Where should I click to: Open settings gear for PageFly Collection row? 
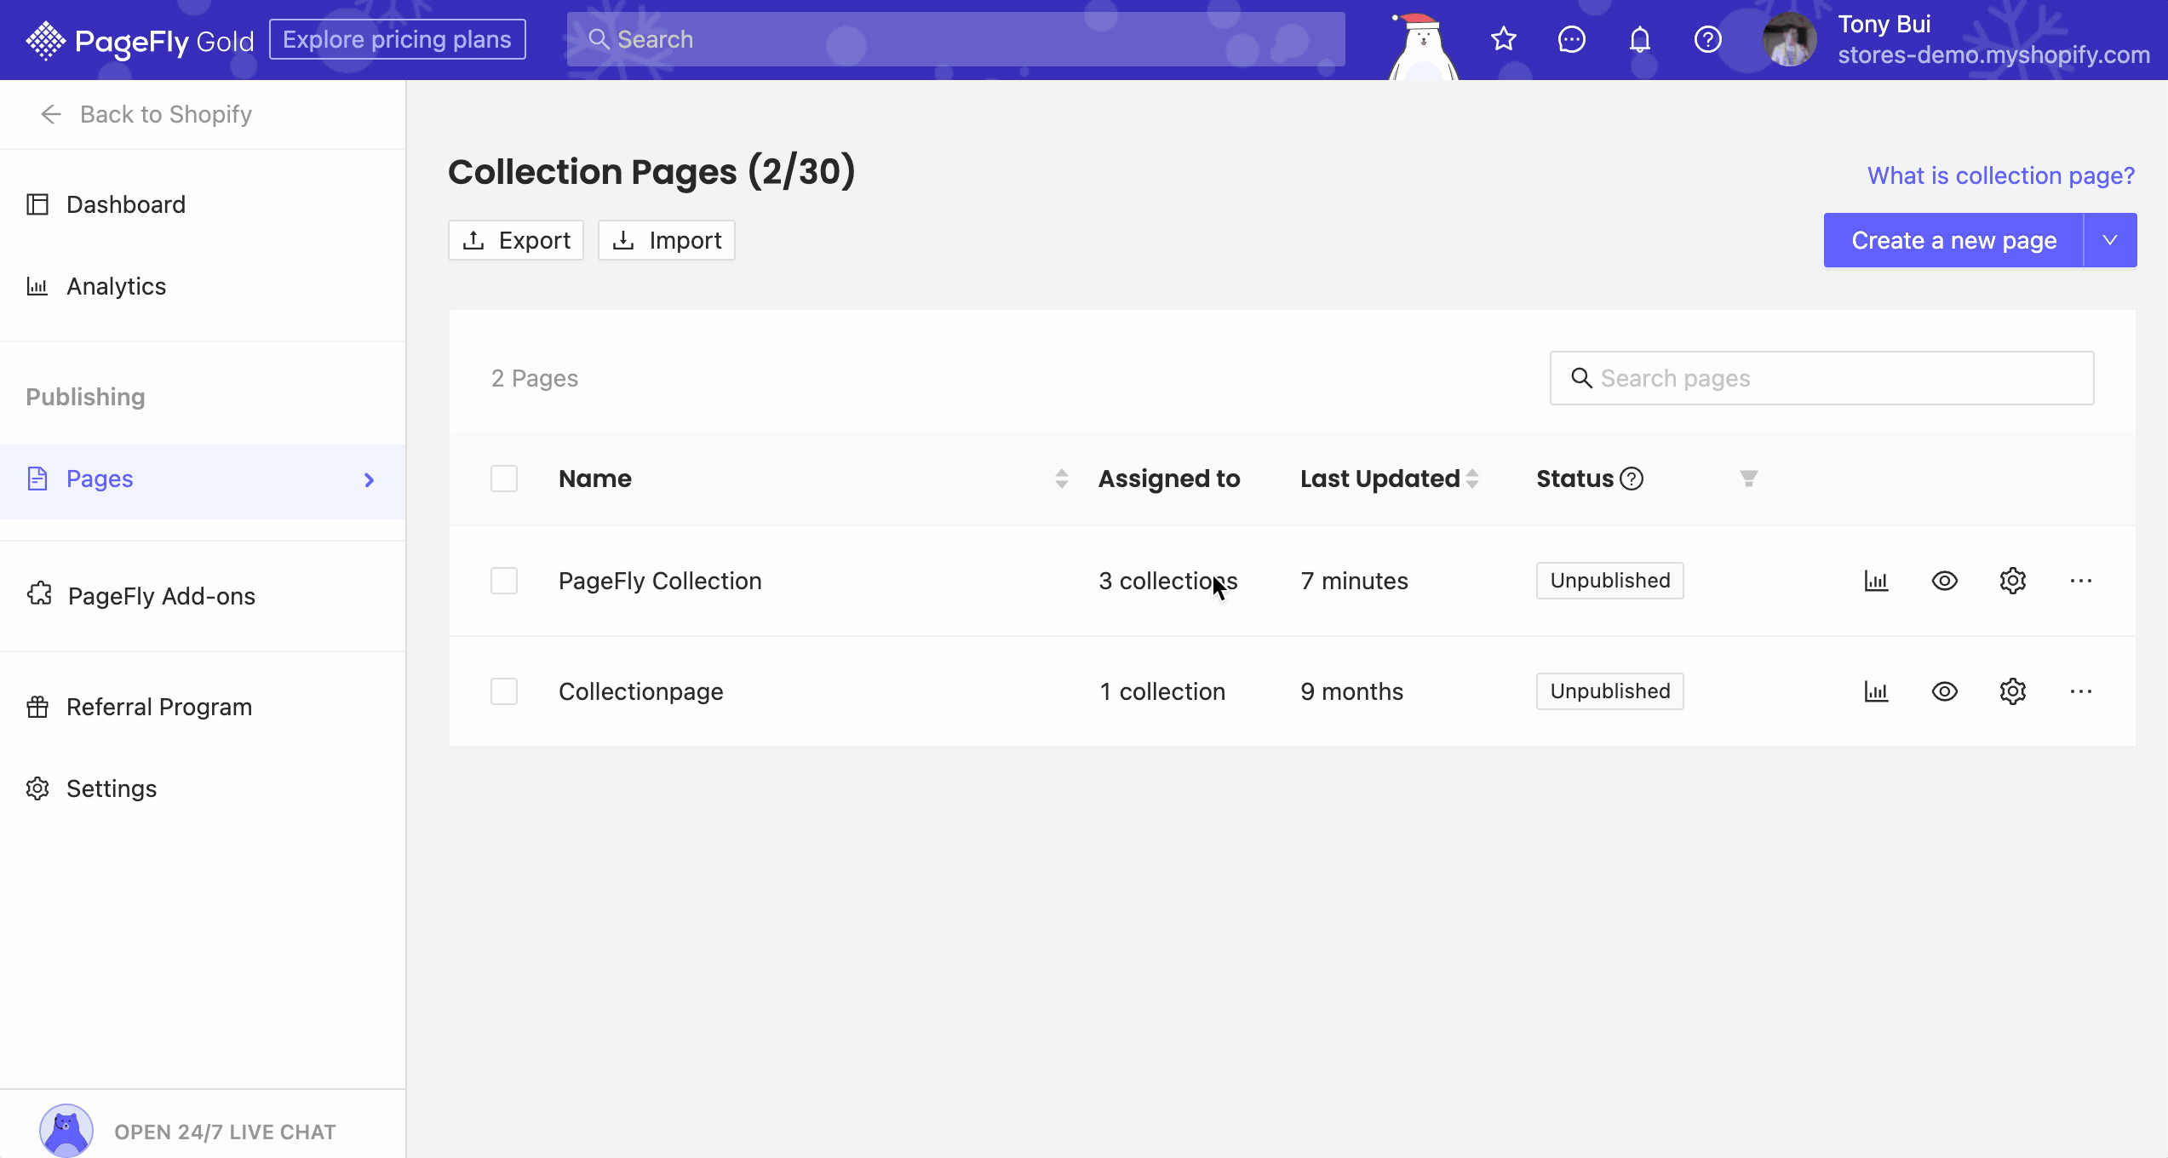2013,581
